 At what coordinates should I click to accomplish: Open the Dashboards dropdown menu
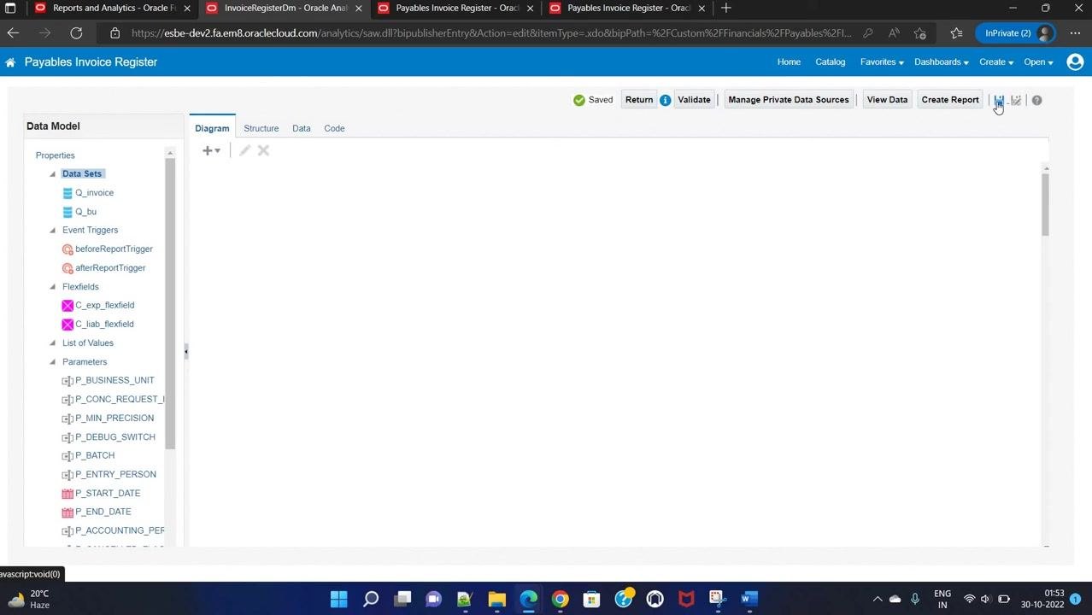(x=941, y=62)
